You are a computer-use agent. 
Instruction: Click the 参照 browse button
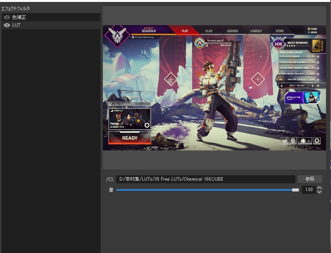point(310,179)
